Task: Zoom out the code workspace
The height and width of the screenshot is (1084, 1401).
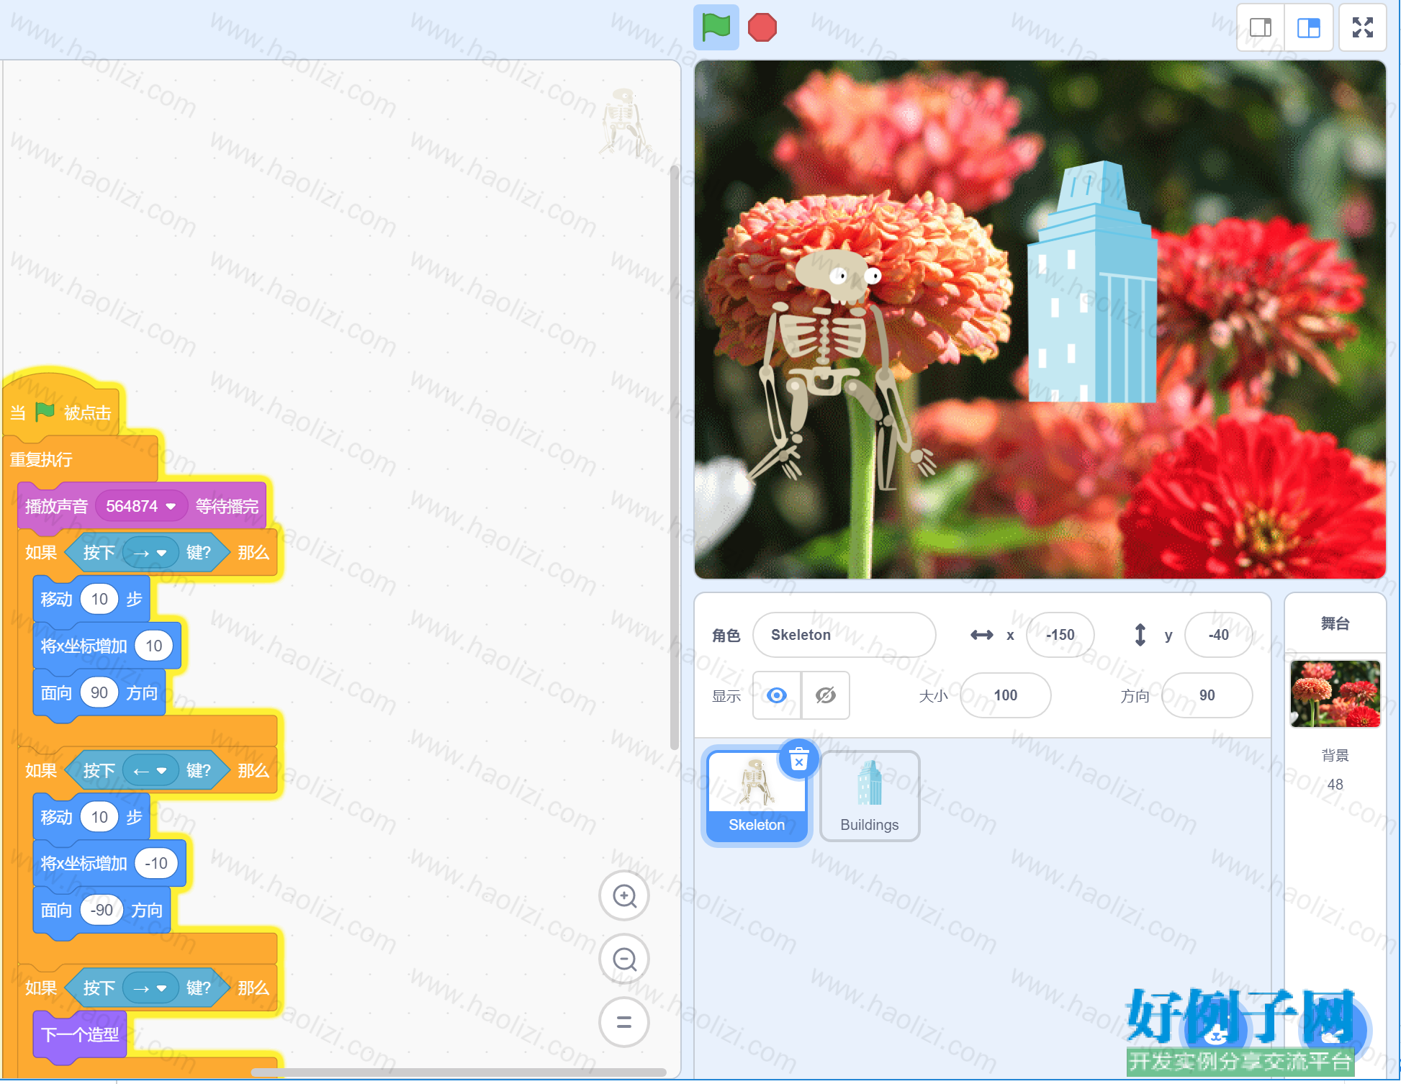Action: coord(624,959)
